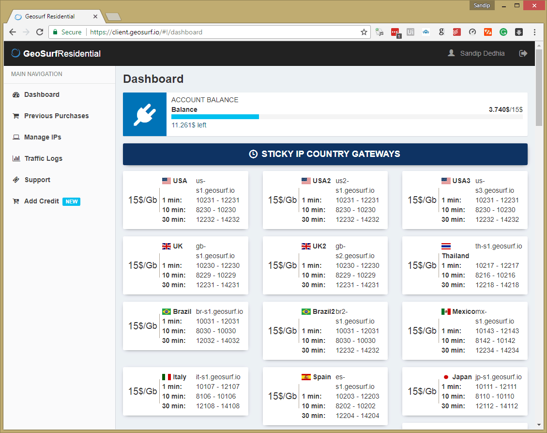Screen dimensions: 547x433
Task: Click the USA2 gateway host us2-s1.geosurf.io
Action: 355,186
